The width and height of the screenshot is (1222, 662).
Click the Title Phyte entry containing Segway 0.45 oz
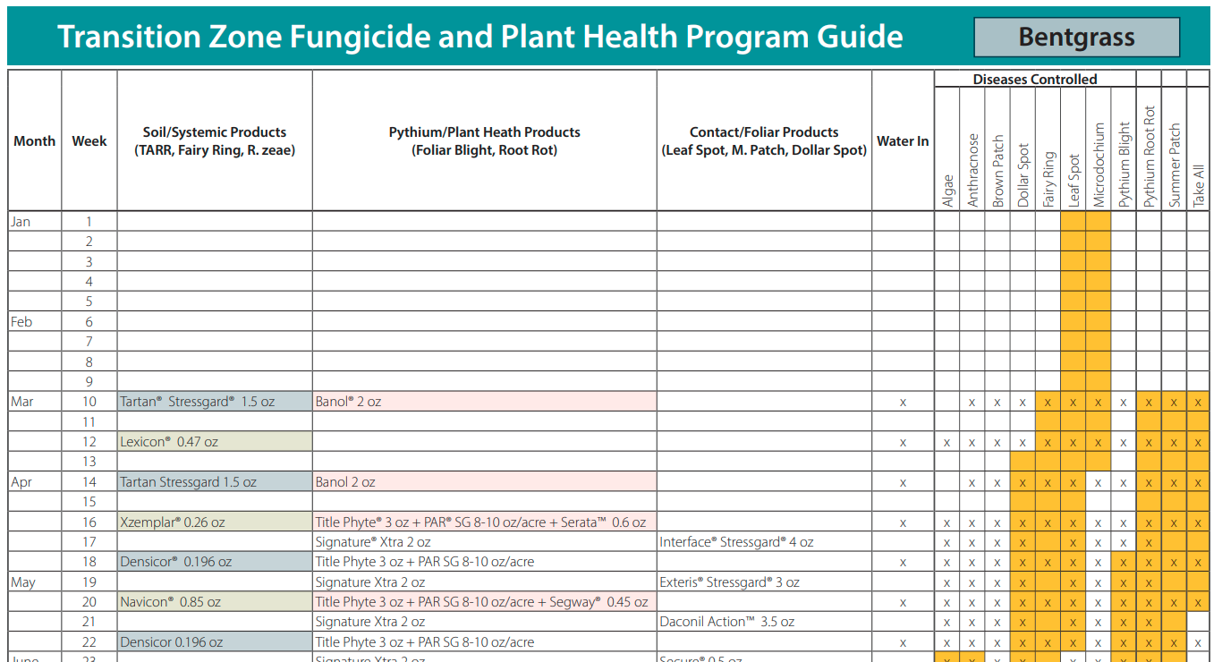(x=485, y=602)
